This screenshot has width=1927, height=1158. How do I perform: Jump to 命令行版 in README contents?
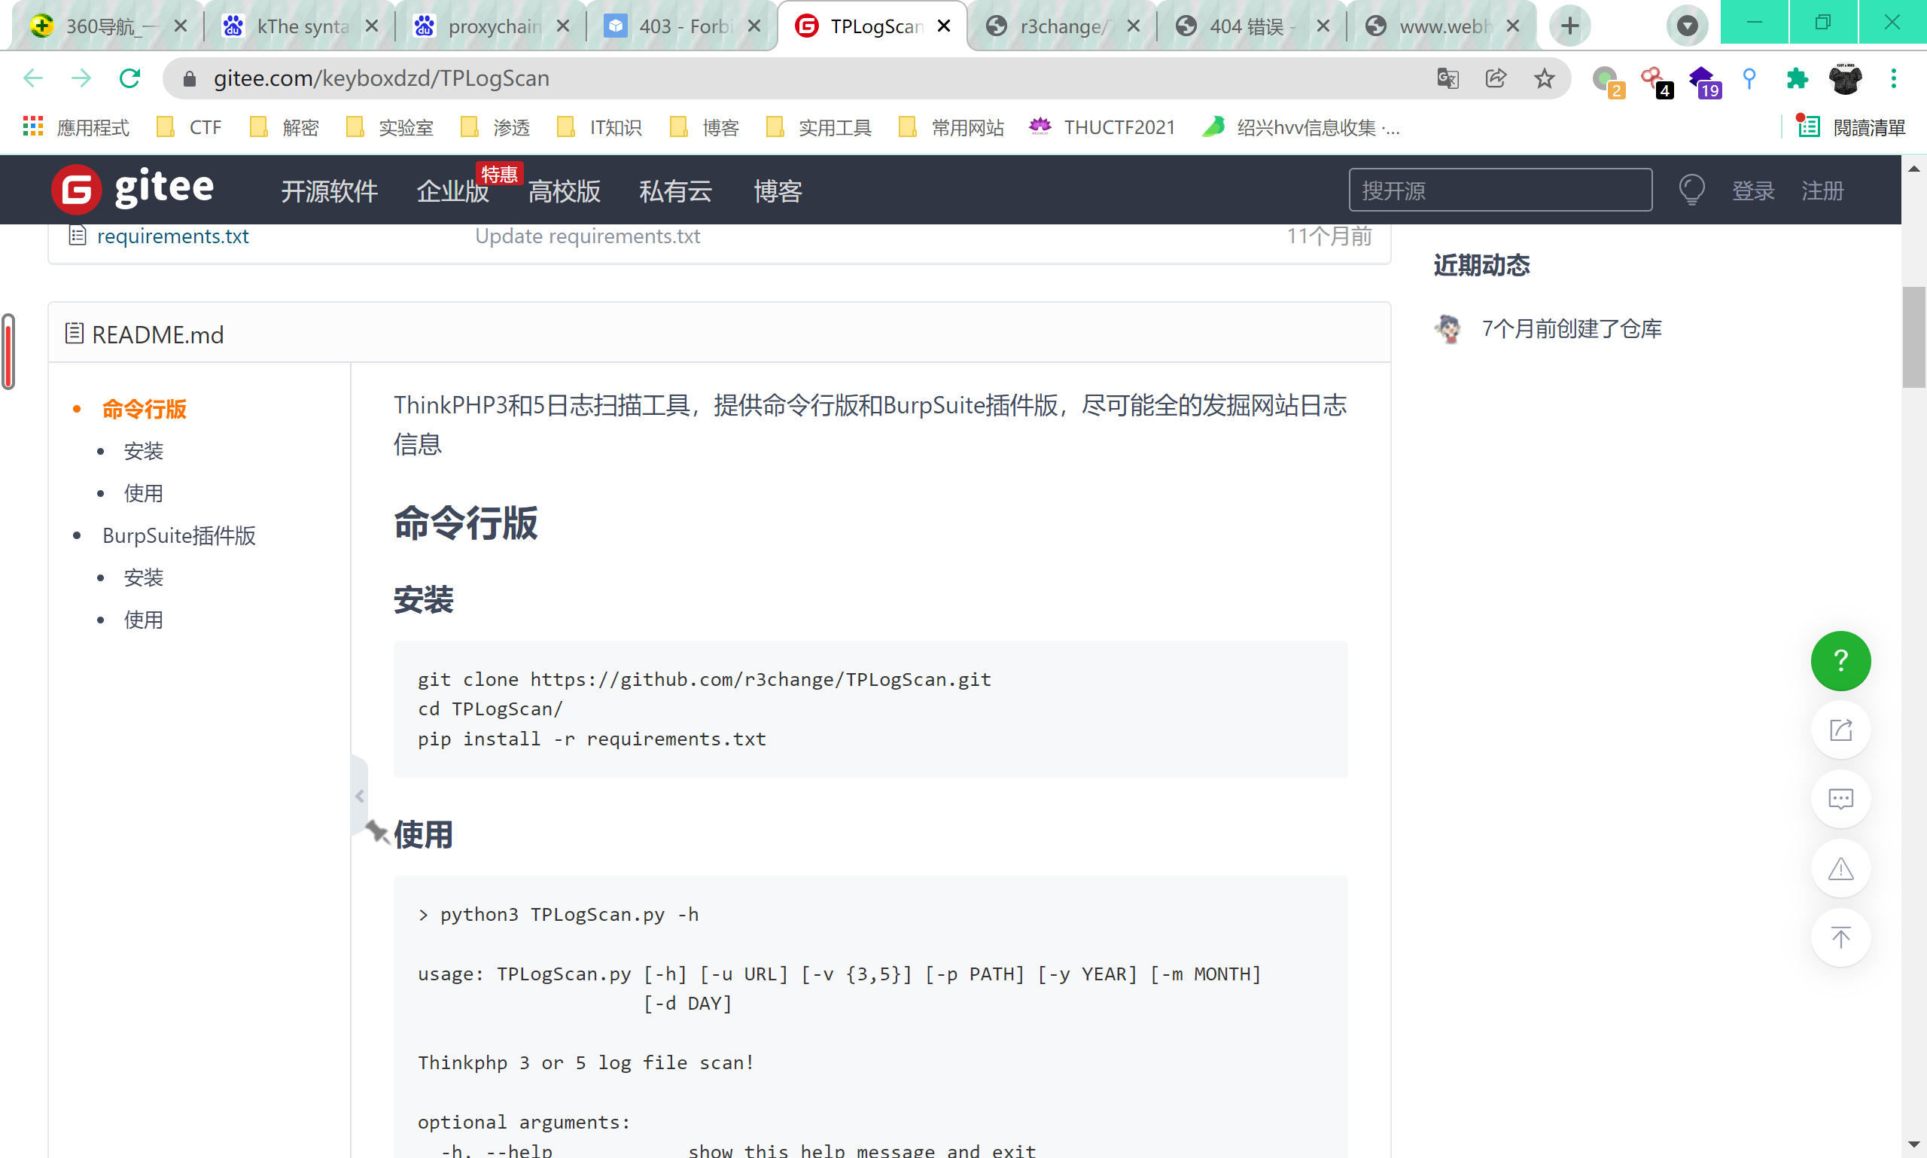145,409
